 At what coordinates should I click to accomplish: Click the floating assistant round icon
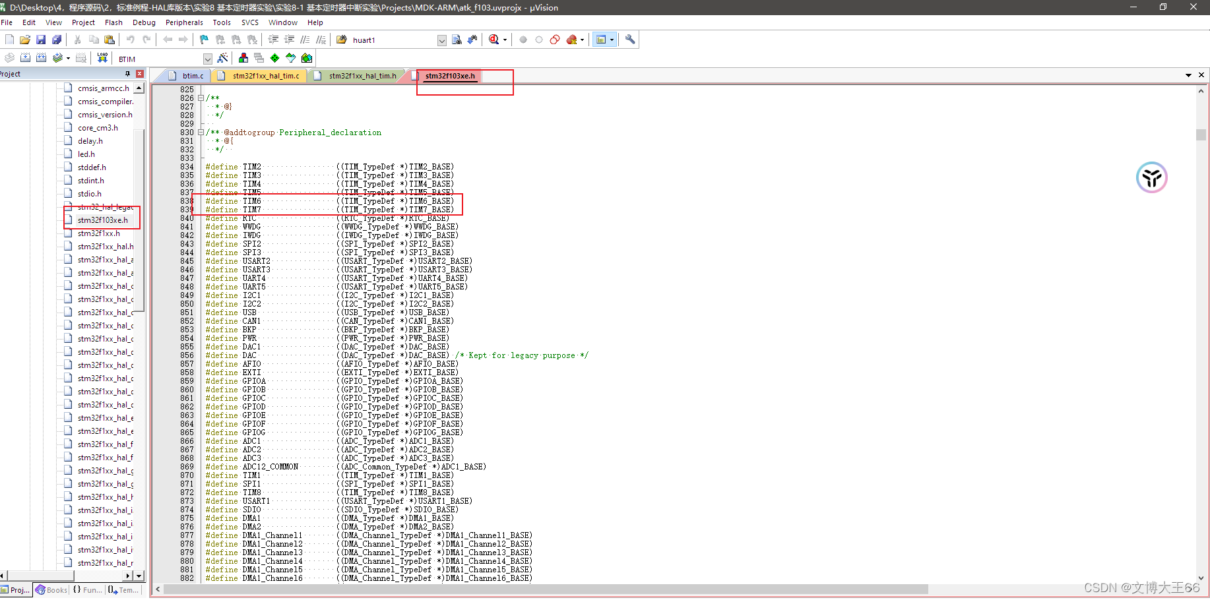1152,177
